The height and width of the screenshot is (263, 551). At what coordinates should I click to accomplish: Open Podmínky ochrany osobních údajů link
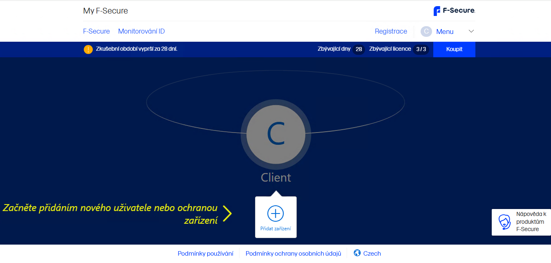coord(293,254)
